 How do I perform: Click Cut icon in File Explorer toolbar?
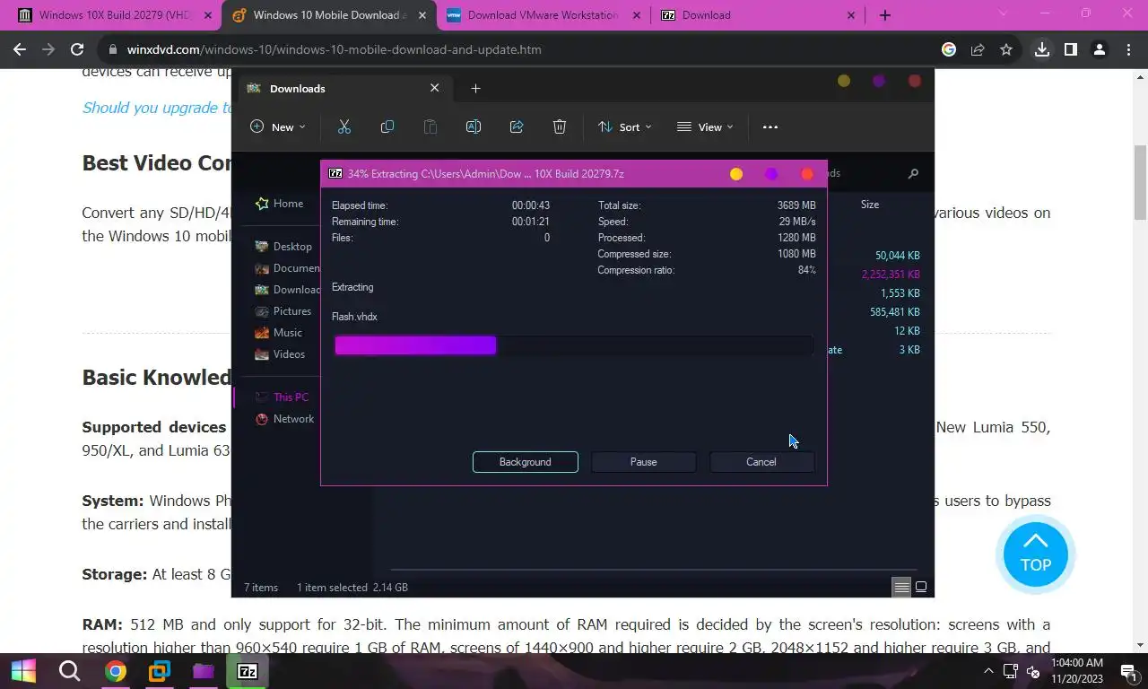click(x=344, y=126)
